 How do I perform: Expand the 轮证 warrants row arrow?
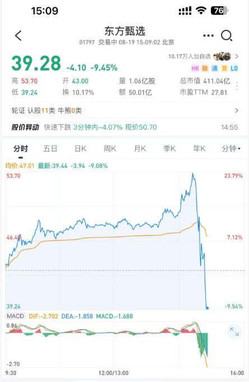pos(237,111)
